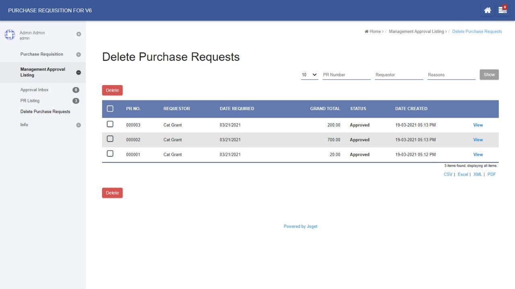Toggle the select-all header checkbox

click(110, 109)
